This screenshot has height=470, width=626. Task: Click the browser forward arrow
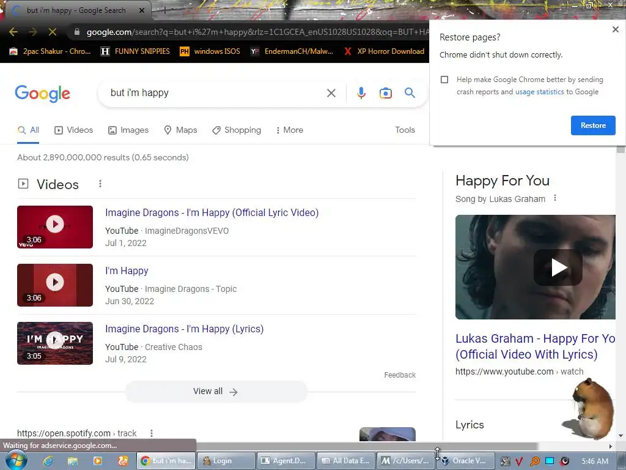point(33,32)
